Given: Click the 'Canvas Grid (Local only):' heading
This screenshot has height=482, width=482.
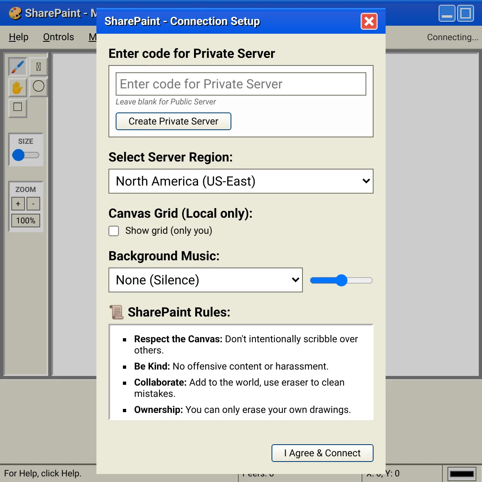Looking at the screenshot, I should click(181, 213).
